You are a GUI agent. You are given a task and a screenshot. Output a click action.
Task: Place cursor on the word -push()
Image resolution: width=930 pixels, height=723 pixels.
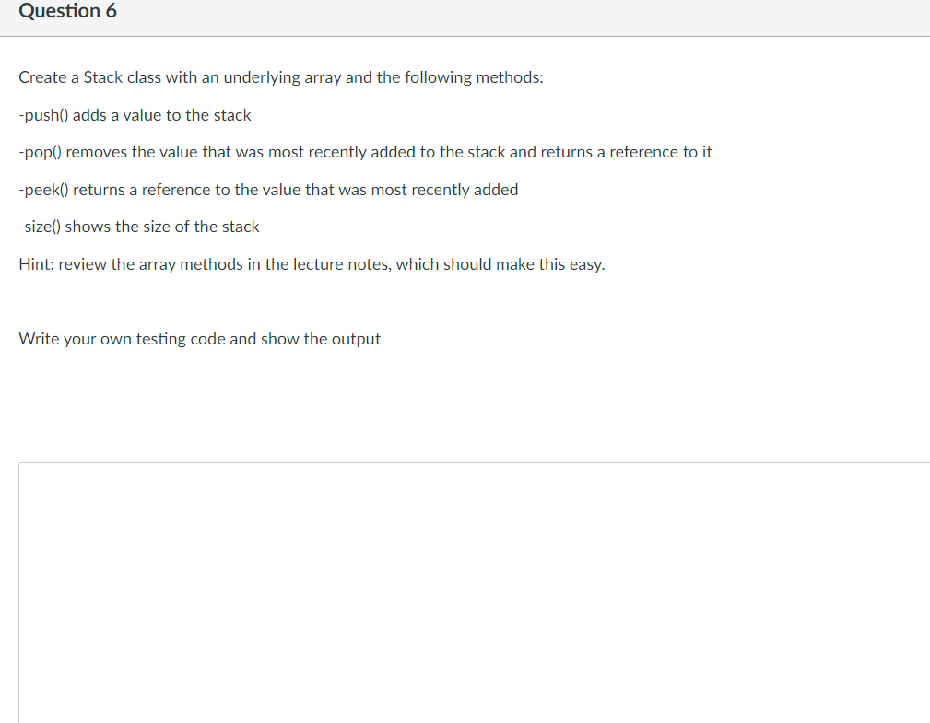[x=44, y=115]
